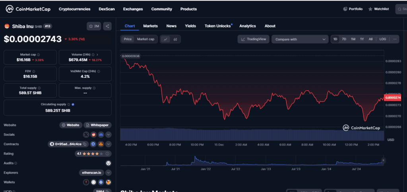Expand the Contracts chevron
Image resolution: width=407 pixels, height=192 pixels.
click(109, 144)
